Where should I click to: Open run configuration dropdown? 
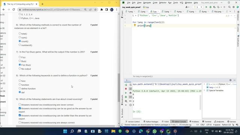click(x=198, y=7)
